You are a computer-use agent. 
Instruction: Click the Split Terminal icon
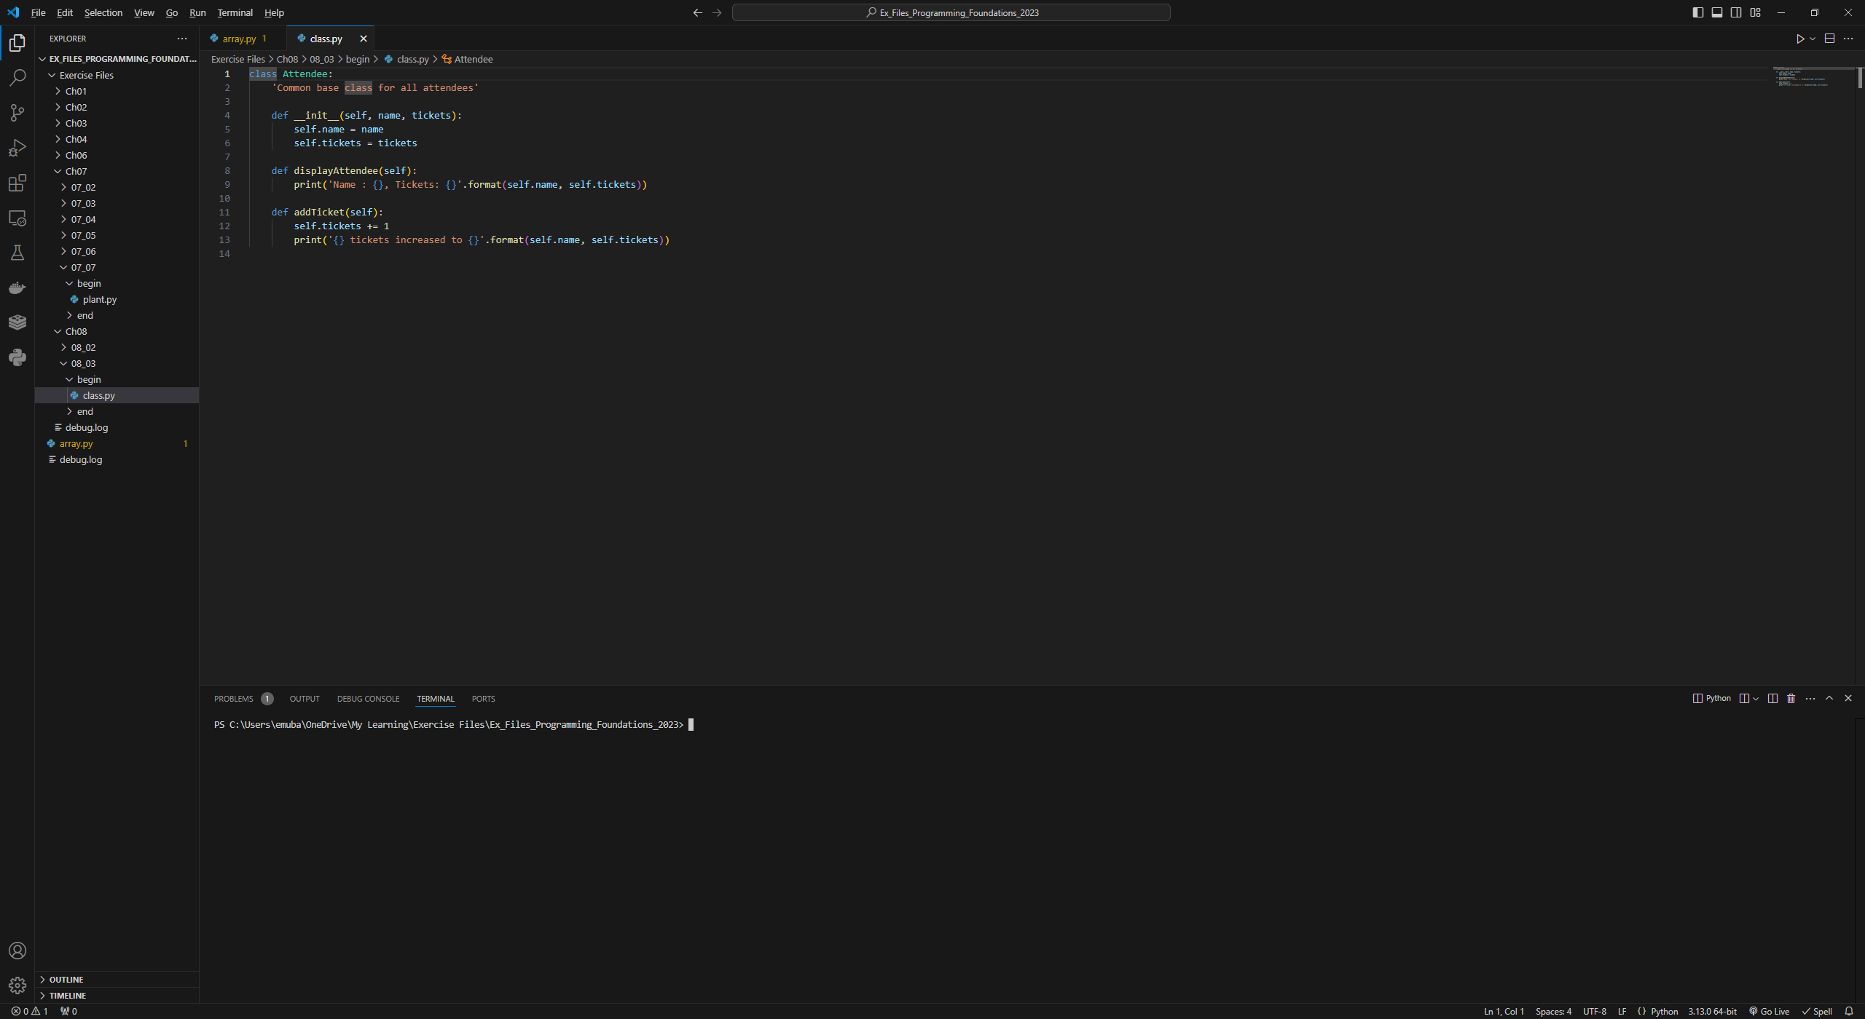click(1772, 699)
